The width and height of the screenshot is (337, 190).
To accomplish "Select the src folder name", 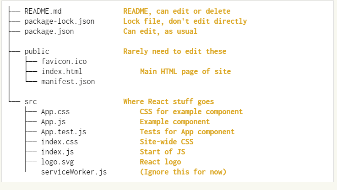I will 31,102.
